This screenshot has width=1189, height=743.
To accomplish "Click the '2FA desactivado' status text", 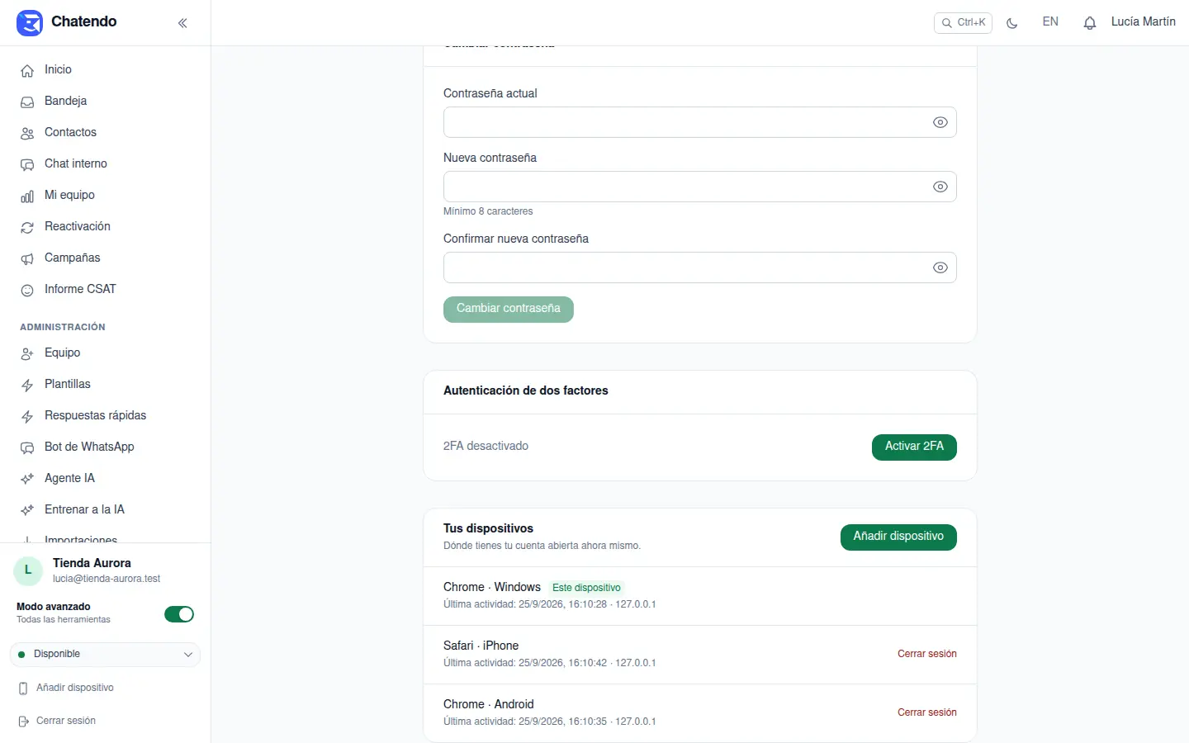I will (x=486, y=446).
